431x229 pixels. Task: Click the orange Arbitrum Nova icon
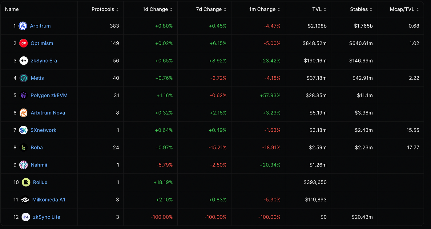coord(24,113)
